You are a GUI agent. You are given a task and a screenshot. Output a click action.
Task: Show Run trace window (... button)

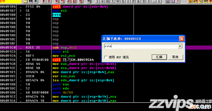pyautogui.click(x=154, y=1)
